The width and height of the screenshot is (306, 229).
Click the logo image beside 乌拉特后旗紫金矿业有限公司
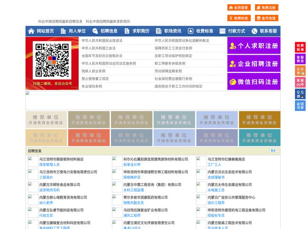pyautogui.click(x=117, y=212)
